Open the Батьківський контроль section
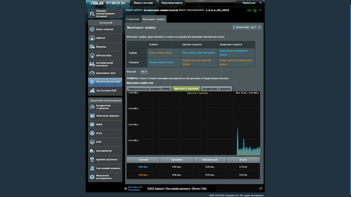This screenshot has height=197, width=351. click(x=105, y=65)
